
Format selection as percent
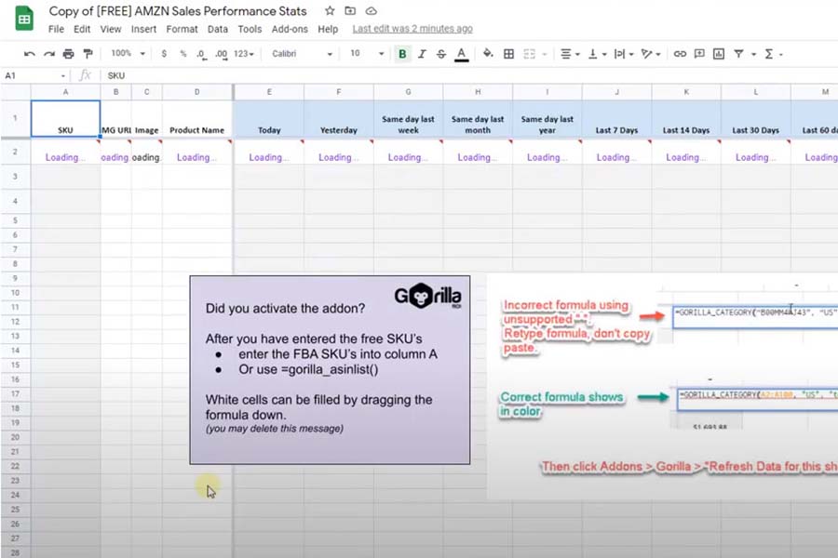point(182,54)
